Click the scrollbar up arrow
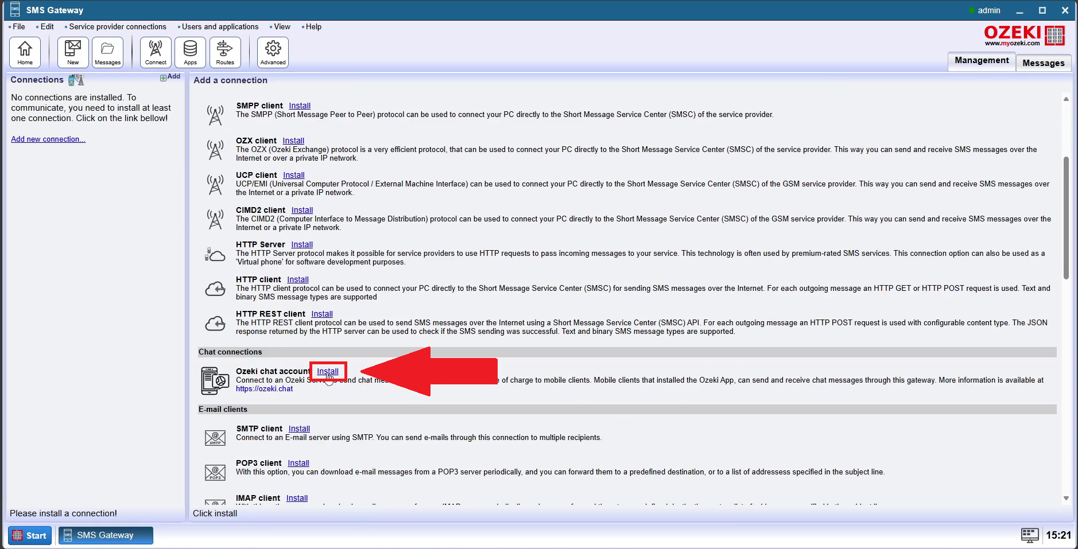The height and width of the screenshot is (549, 1078). pos(1066,99)
